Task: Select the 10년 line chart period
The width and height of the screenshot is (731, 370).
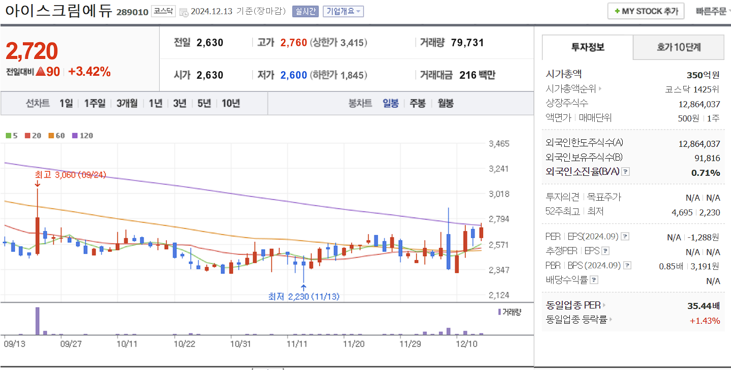Action: pyautogui.click(x=231, y=104)
